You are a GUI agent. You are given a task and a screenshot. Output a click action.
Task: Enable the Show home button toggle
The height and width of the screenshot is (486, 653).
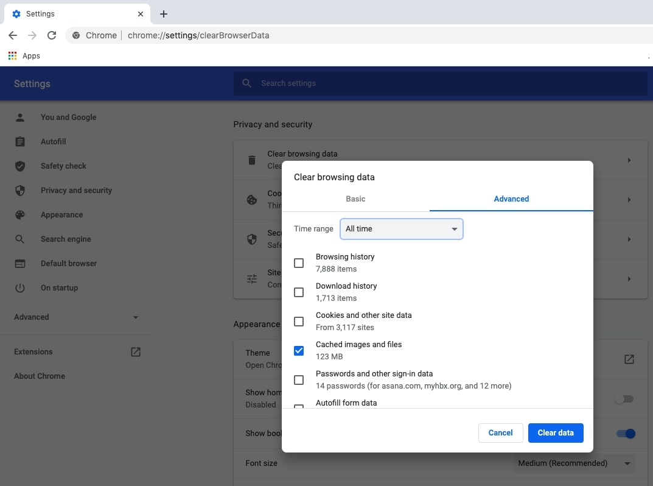click(624, 400)
